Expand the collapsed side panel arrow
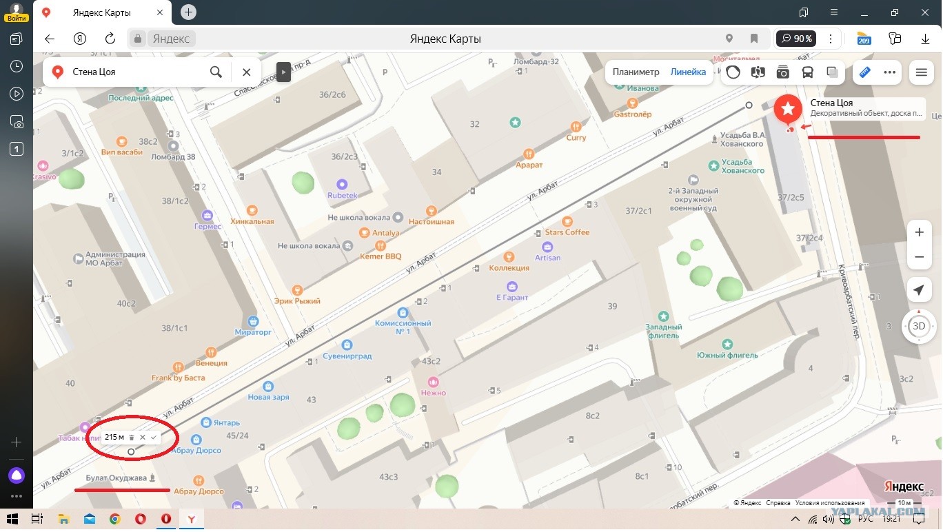Viewport: 943px width, 532px height. [x=283, y=72]
